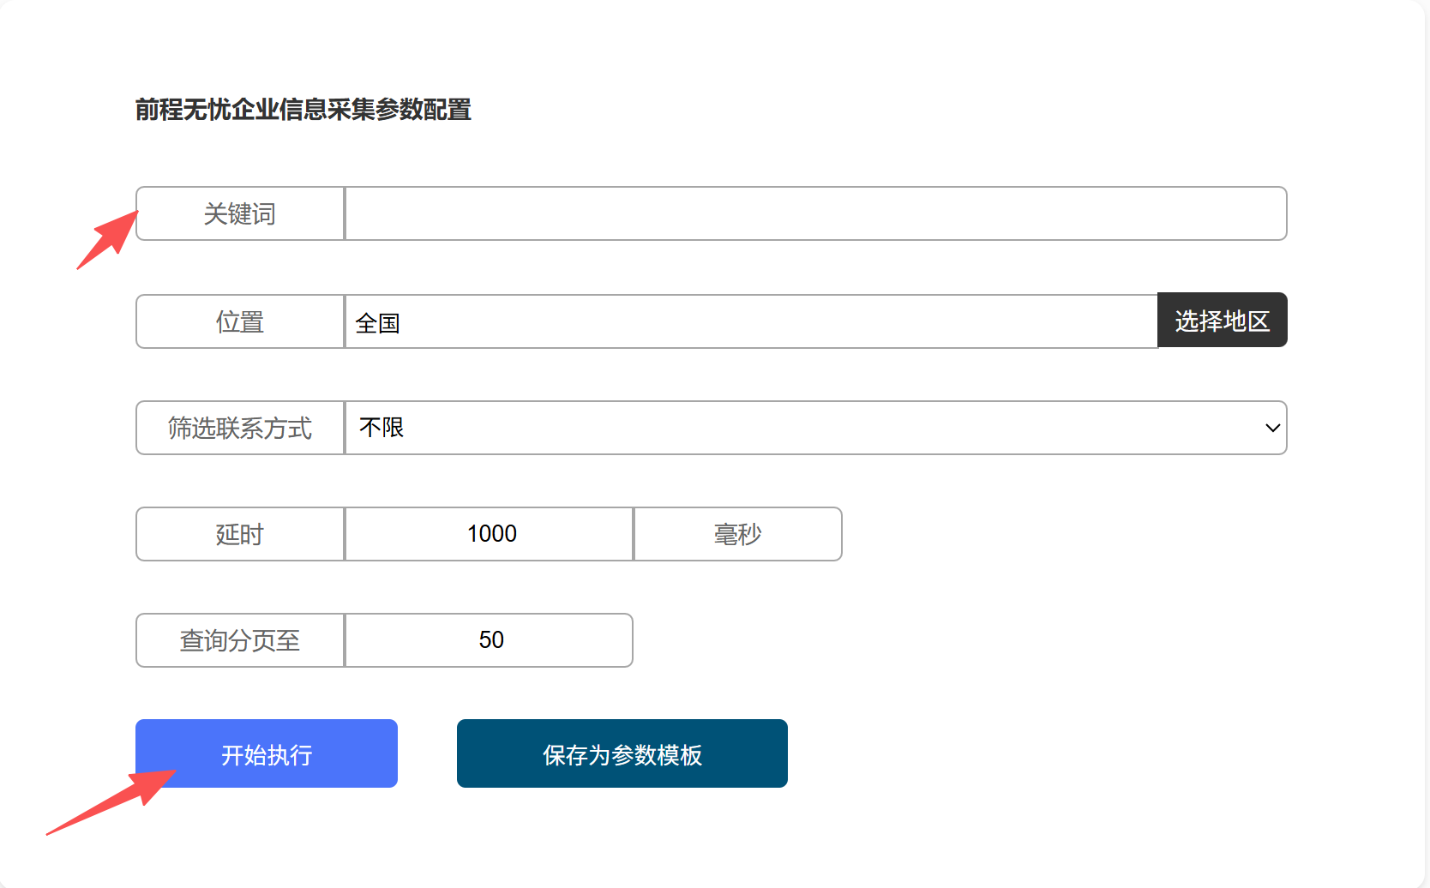Click the 延时 value field showing 1000

(489, 534)
